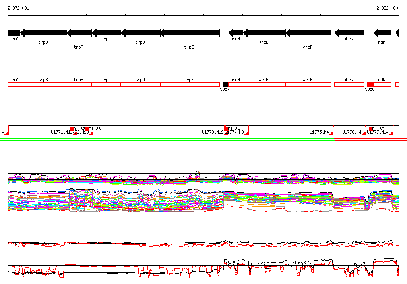Click the red-outlined aroH box
The width and height of the screenshot is (407, 284).
tap(236, 84)
